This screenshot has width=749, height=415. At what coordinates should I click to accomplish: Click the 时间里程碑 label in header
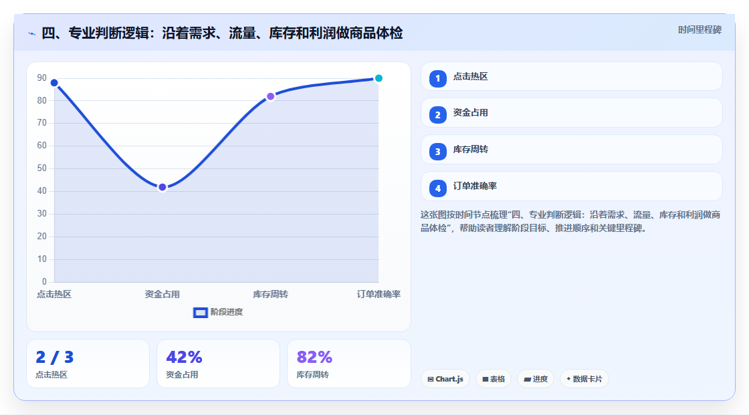(x=700, y=29)
